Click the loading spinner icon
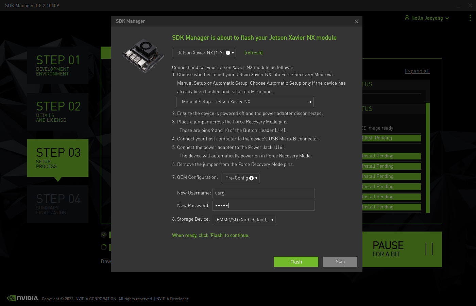This screenshot has height=306, width=476. 104,247
